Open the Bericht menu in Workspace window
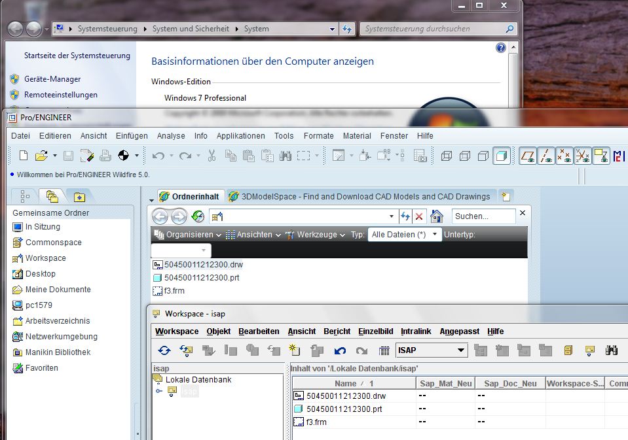 [x=337, y=331]
